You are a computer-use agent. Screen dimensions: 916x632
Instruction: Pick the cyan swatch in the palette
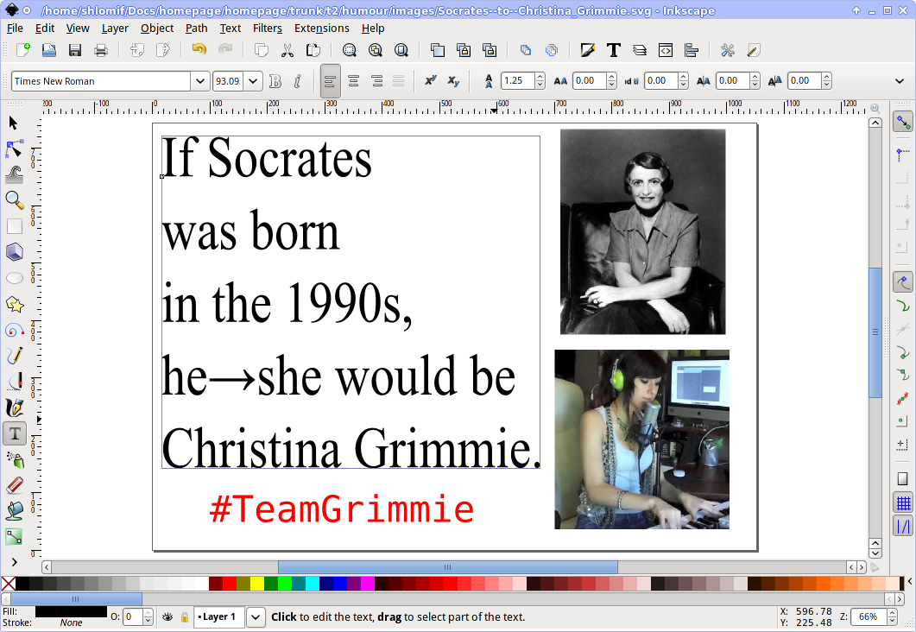(x=312, y=584)
